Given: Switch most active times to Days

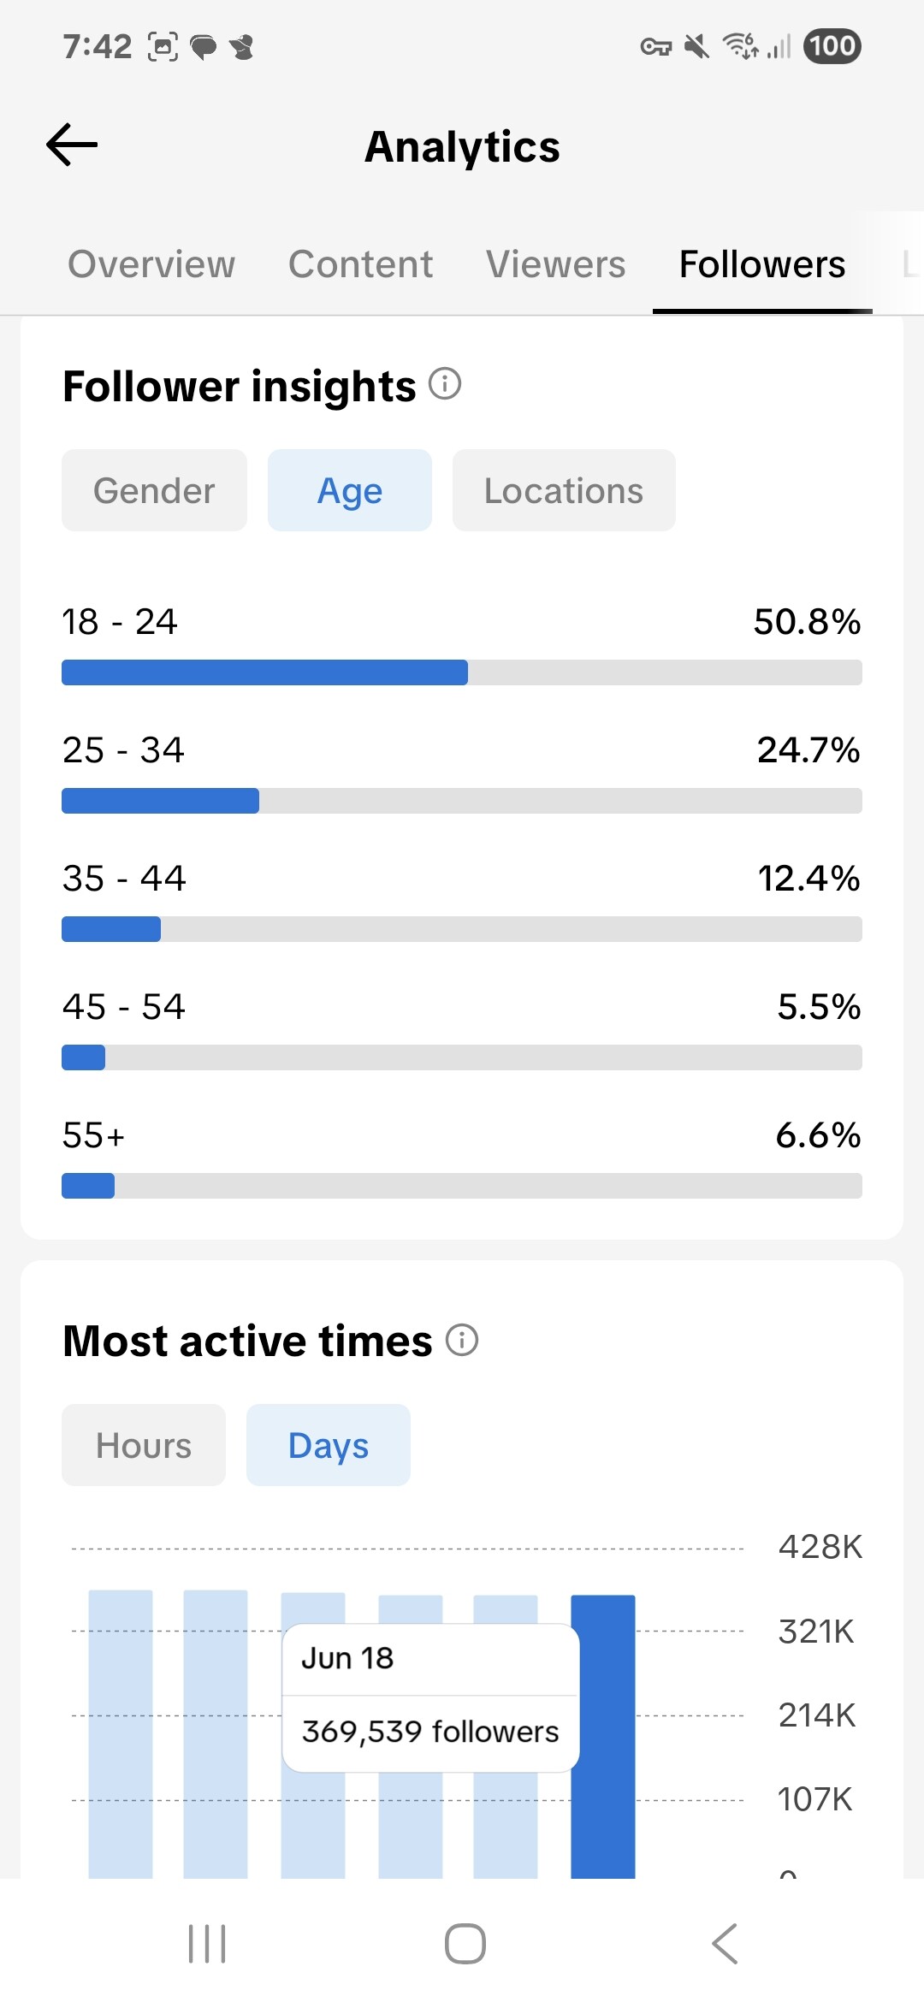Looking at the screenshot, I should (329, 1445).
